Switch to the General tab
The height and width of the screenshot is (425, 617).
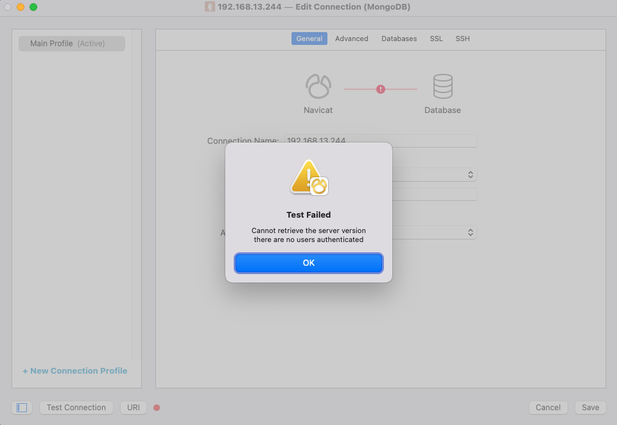point(309,39)
